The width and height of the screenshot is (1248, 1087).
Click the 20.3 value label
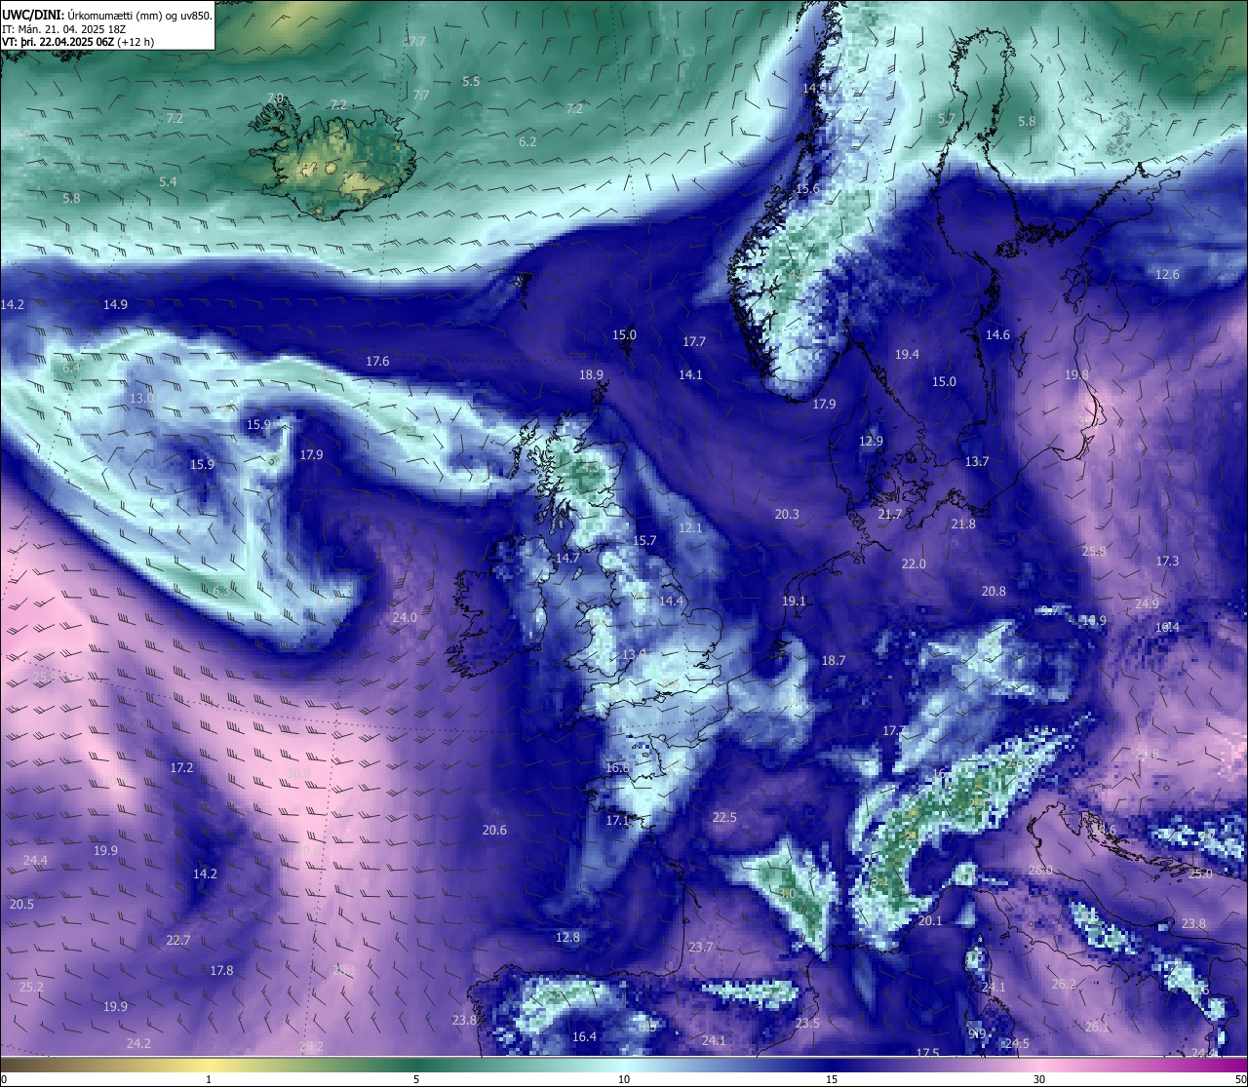(787, 515)
